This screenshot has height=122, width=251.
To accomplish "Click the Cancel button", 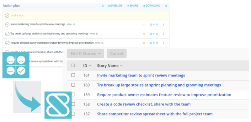I will (x=117, y=54).
